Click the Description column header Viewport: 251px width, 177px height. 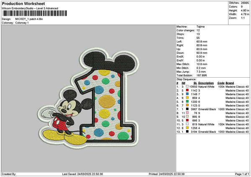(x=206, y=83)
